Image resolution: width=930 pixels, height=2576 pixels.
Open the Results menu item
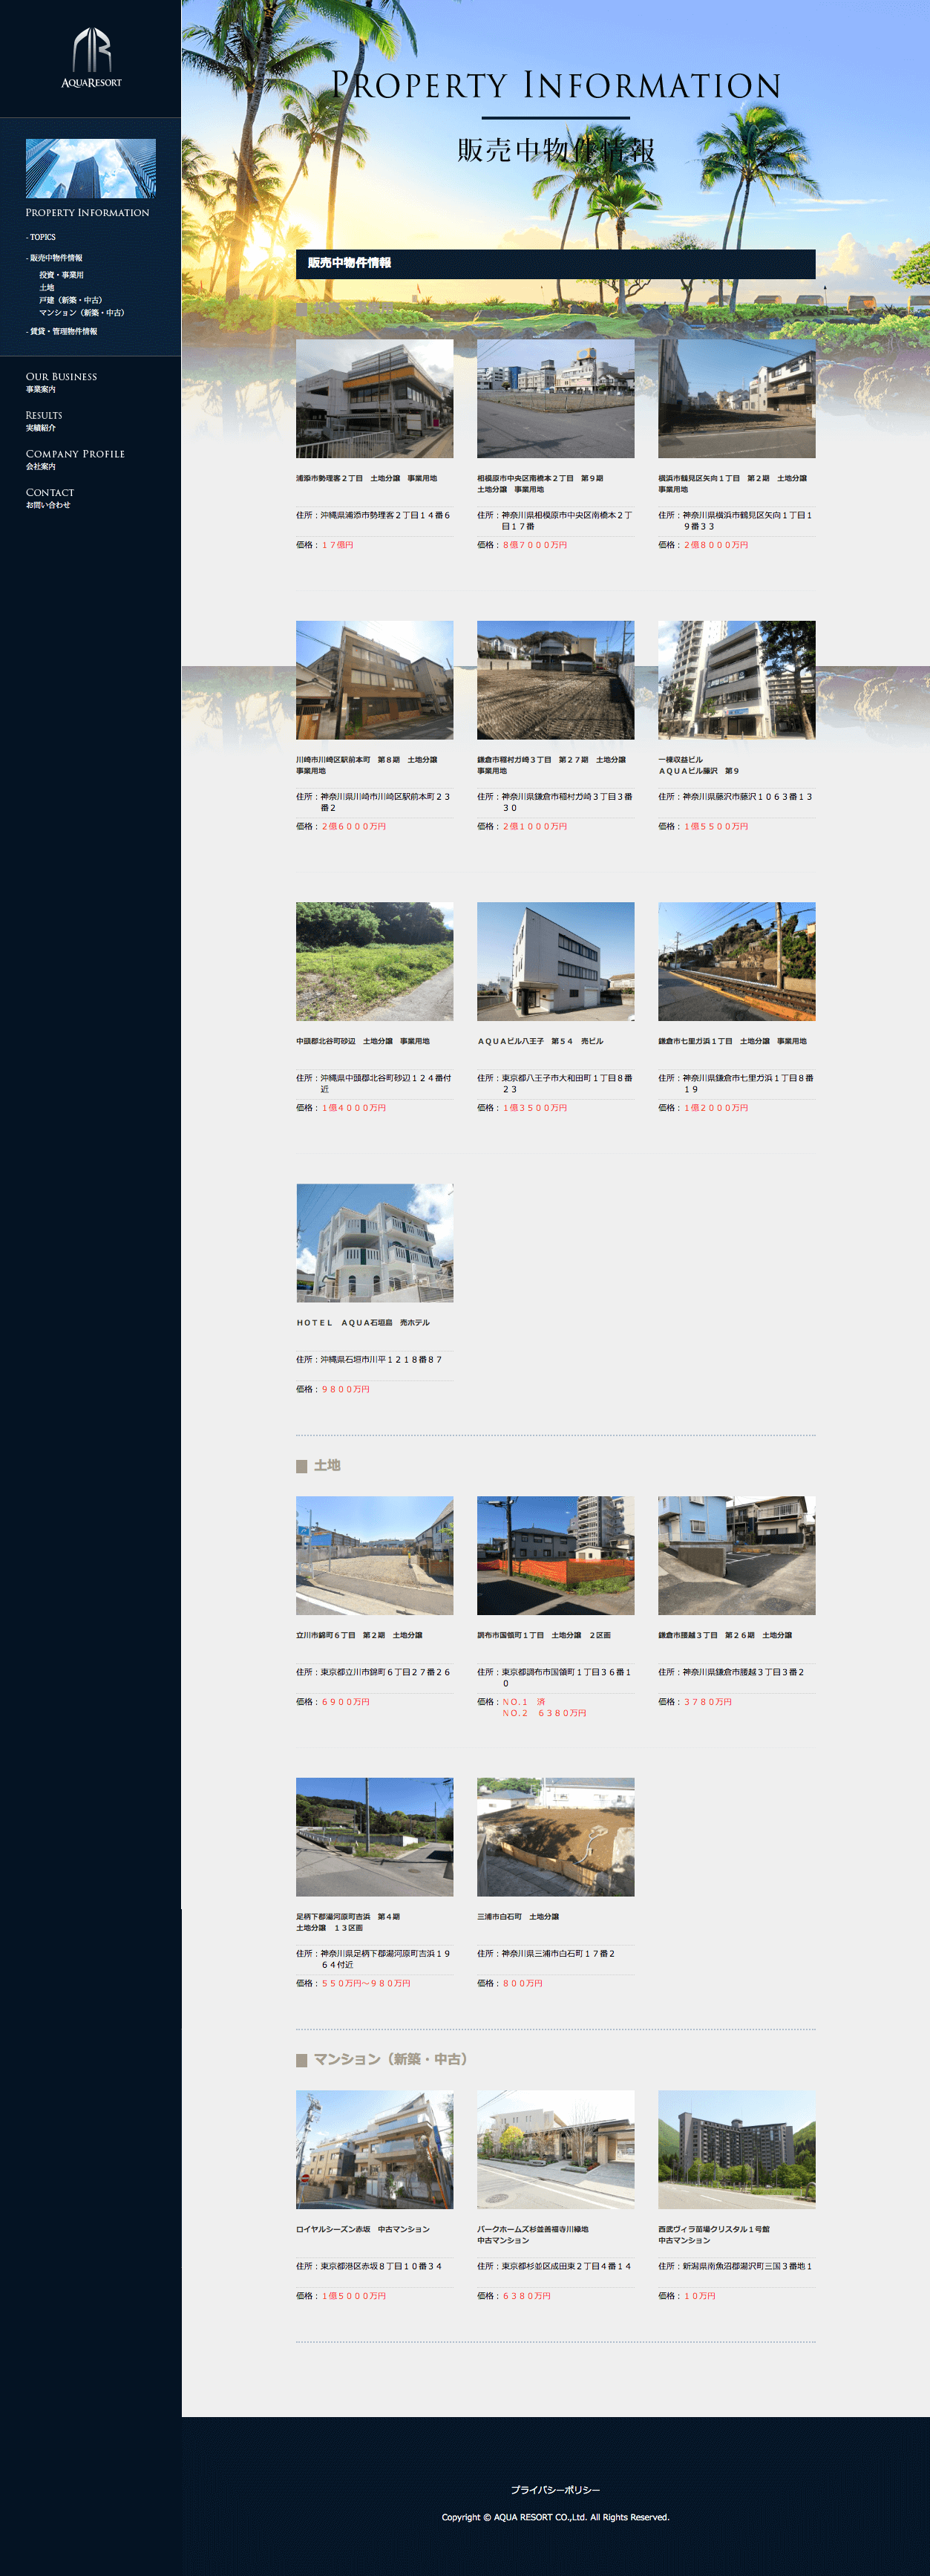point(44,420)
